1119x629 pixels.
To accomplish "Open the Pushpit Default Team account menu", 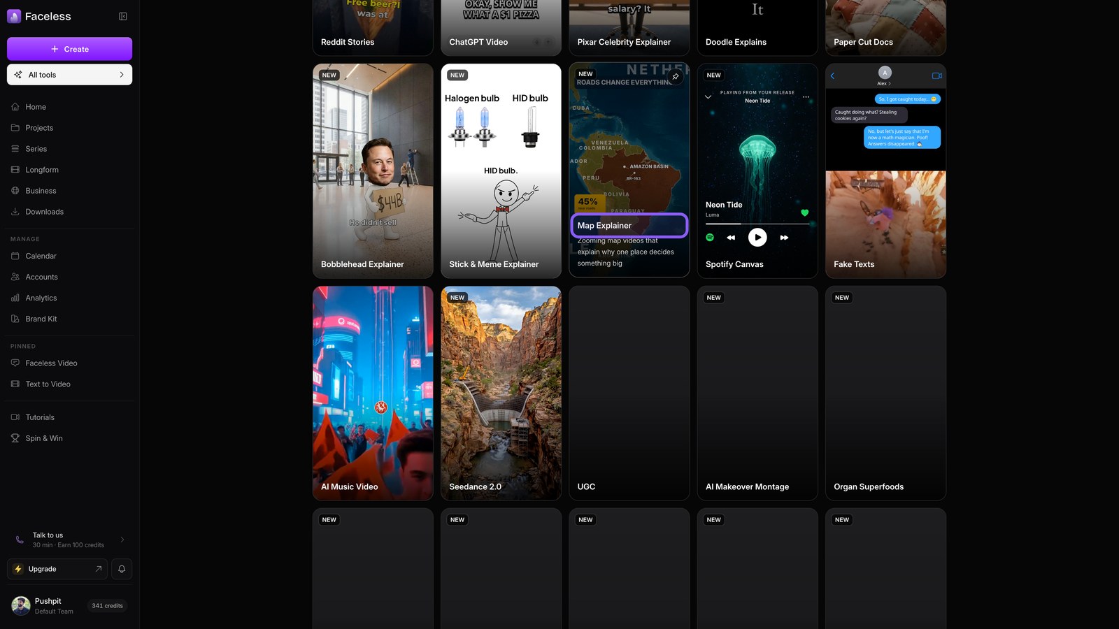I will (x=69, y=606).
